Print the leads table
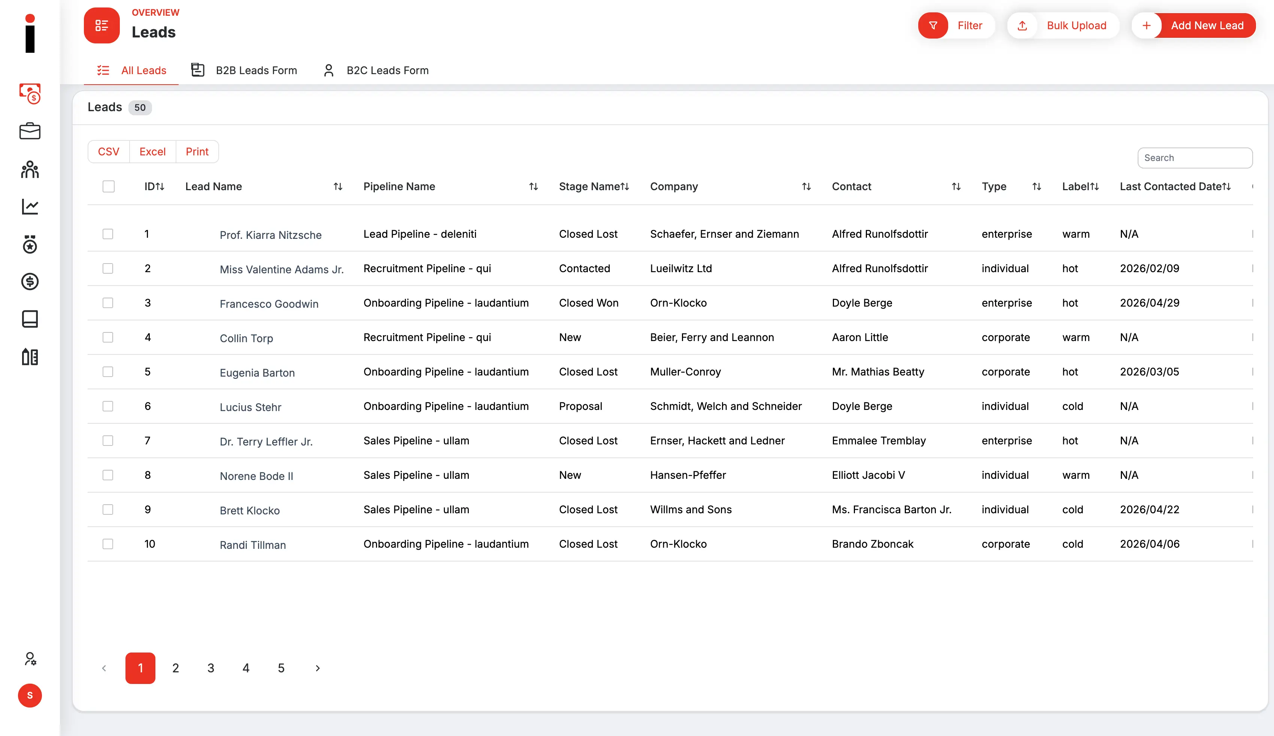Image resolution: width=1274 pixels, height=736 pixels. (x=197, y=152)
